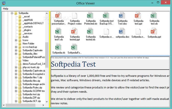Select Softpedia test.ppt presentation icon
Viewport: 172px width, 109px height.
(x=138, y=15)
